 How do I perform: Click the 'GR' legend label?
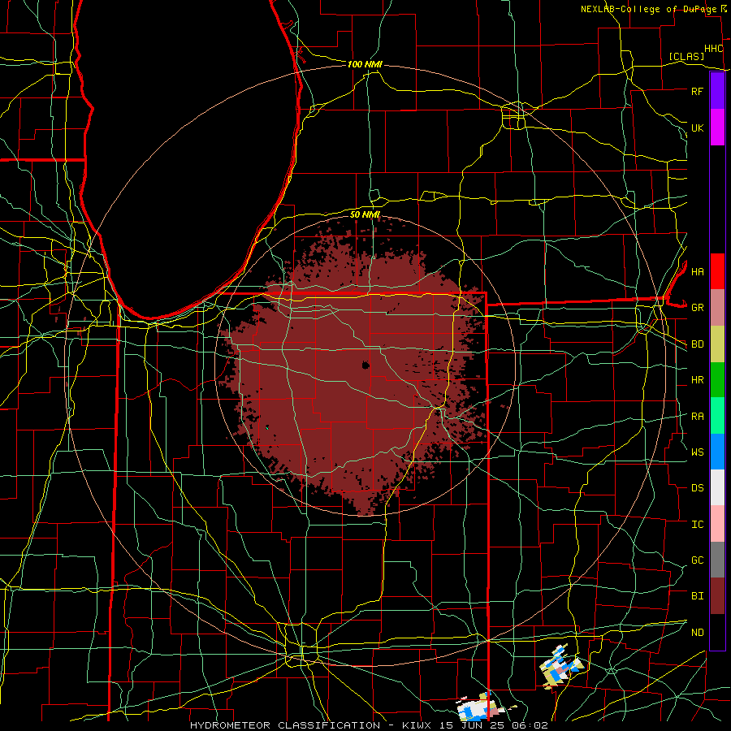[697, 308]
